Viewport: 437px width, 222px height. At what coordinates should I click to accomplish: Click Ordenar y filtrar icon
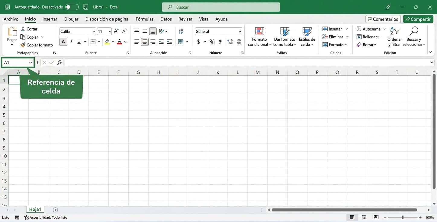394,31
